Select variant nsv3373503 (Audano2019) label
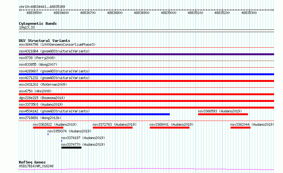This screenshot has height=173, width=283. 41,104
